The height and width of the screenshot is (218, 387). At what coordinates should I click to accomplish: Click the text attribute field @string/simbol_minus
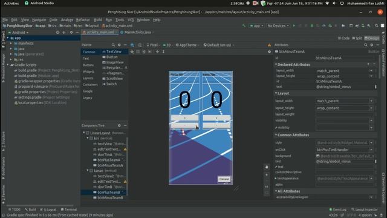[x=345, y=87]
